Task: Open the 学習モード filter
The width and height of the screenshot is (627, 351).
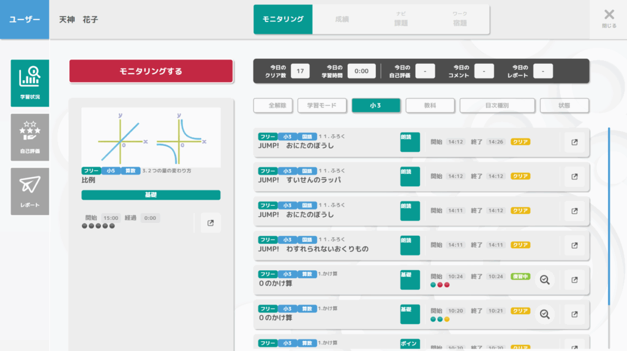Action: click(x=322, y=105)
